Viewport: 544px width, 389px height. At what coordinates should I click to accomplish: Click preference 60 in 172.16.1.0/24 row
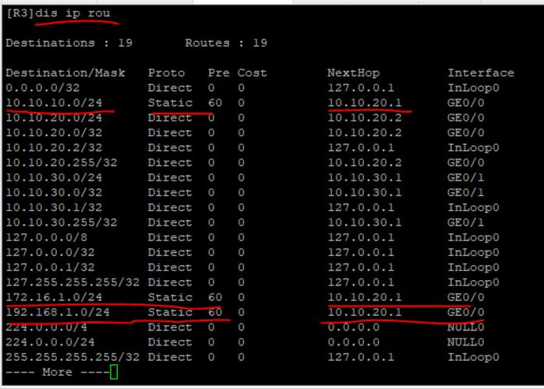[215, 297]
